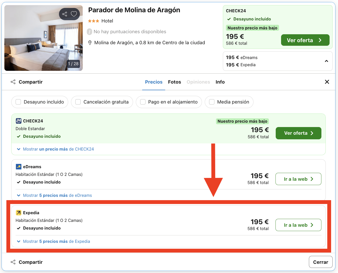Tick the Desayuno incluido filter checkbox
Image resolution: width=338 pixels, height=273 pixels.
click(x=18, y=102)
